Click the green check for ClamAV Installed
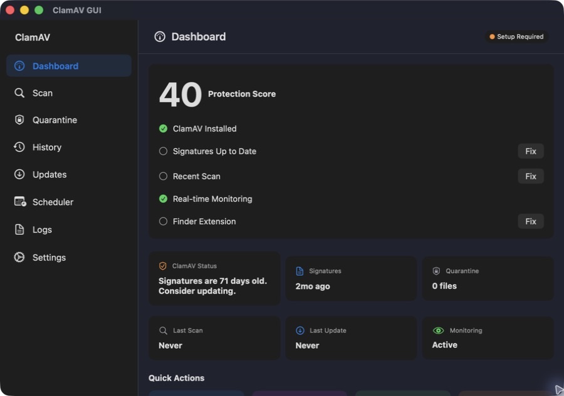564x396 pixels. tap(164, 129)
